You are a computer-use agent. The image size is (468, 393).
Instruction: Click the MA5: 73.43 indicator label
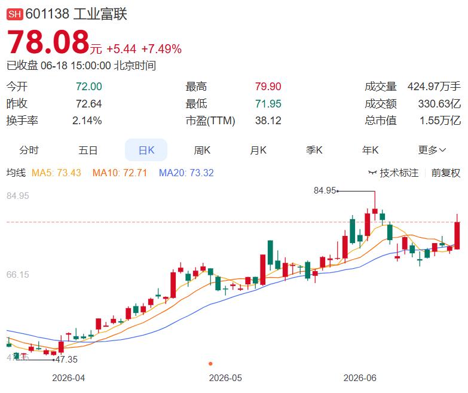[x=56, y=173]
